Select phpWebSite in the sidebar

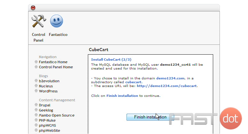pyautogui.click(x=50, y=131)
